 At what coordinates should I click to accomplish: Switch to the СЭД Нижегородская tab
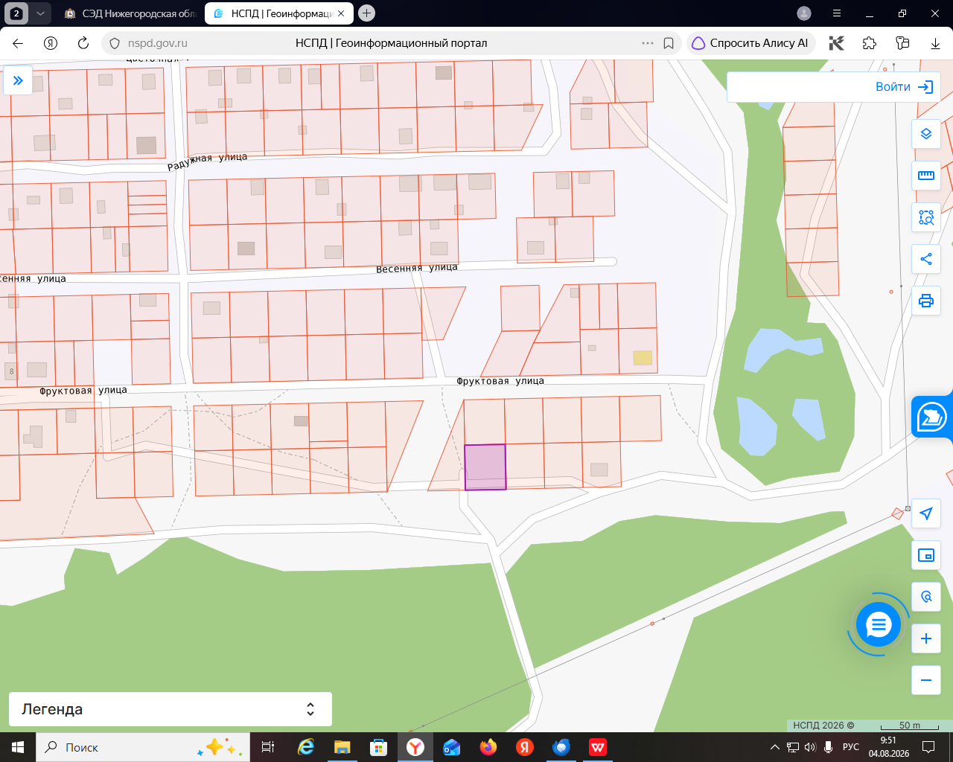tap(129, 13)
